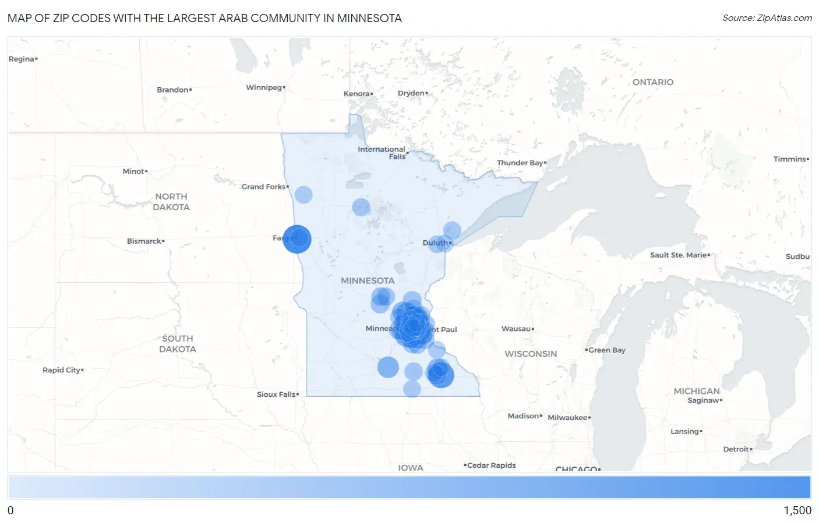This screenshot has width=819, height=523.
Task: Click the Minneapolis dense bubble cluster
Action: (412, 327)
